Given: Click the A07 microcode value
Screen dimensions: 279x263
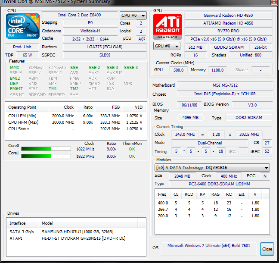Looking at the screenshot, I should coord(142,39).
